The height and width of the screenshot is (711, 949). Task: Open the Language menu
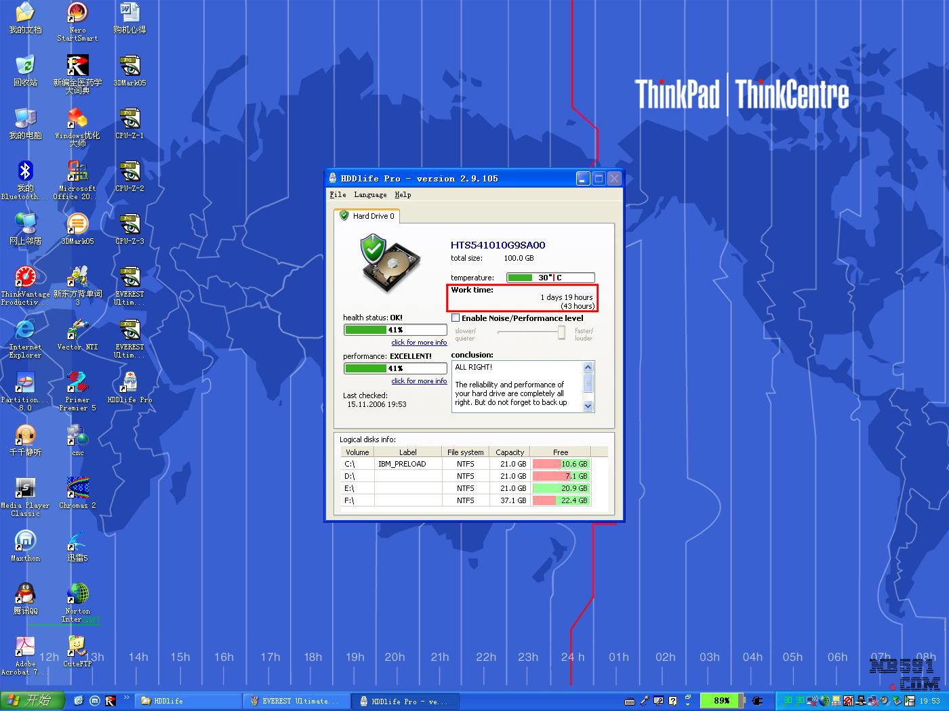click(x=370, y=195)
